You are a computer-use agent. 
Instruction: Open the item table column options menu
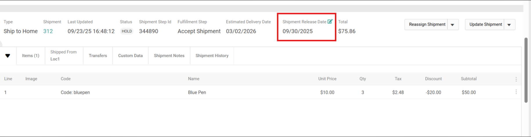tap(516, 79)
